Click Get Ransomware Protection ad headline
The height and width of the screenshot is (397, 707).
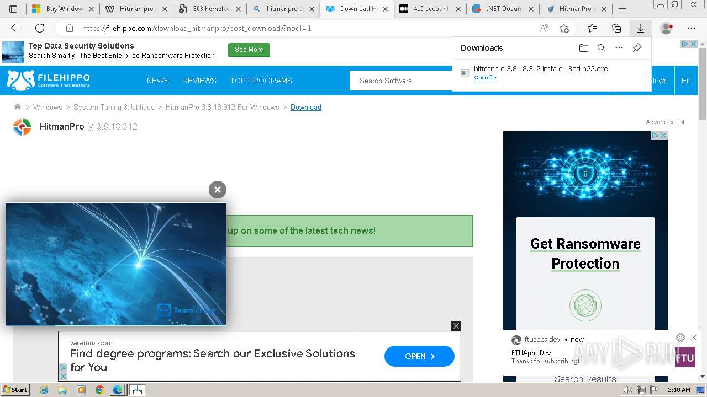click(x=585, y=254)
